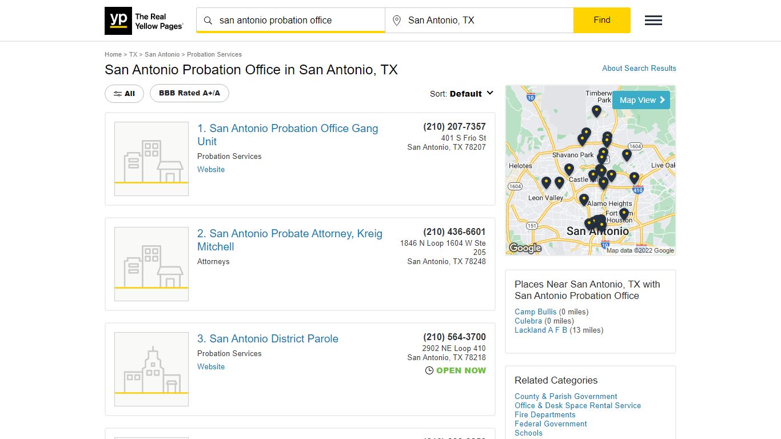This screenshot has width=781, height=439.
Task: Open Camp Bullis nearby place link
Action: coord(535,312)
